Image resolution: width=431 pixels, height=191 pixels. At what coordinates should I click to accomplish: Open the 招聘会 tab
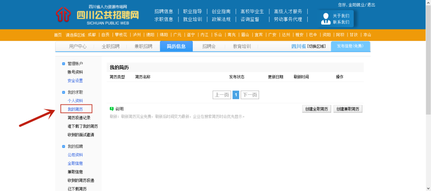[x=209, y=47]
